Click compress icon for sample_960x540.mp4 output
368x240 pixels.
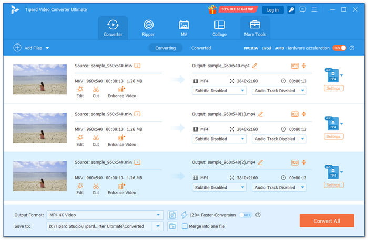pyautogui.click(x=304, y=66)
